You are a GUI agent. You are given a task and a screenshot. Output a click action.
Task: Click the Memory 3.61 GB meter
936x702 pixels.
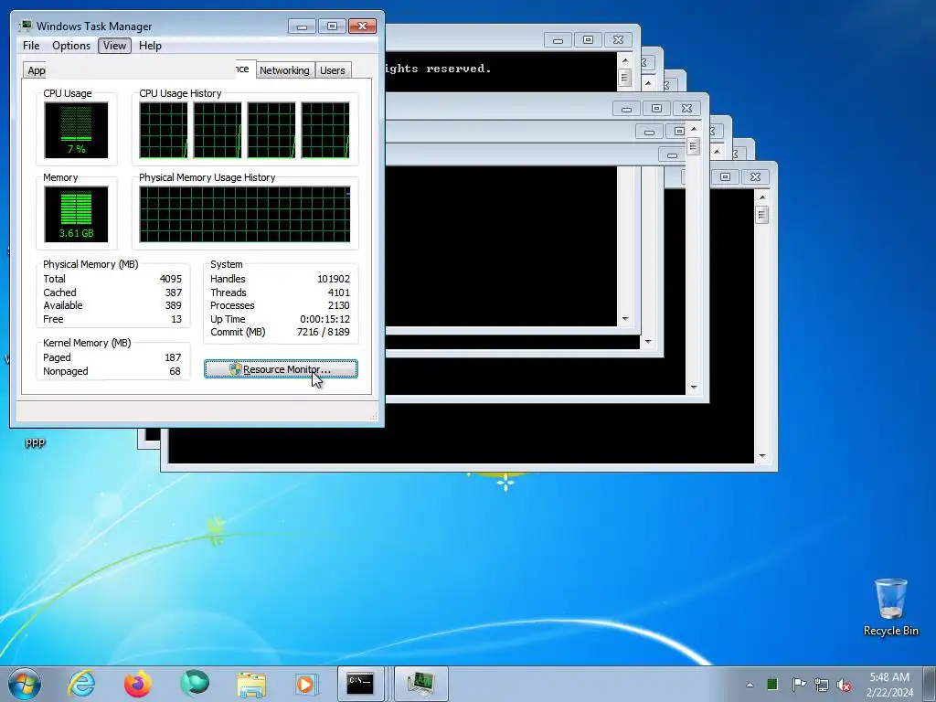click(76, 214)
